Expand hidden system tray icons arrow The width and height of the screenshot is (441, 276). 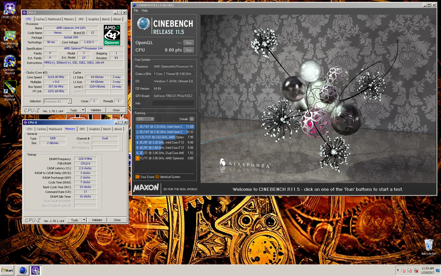coord(398,270)
